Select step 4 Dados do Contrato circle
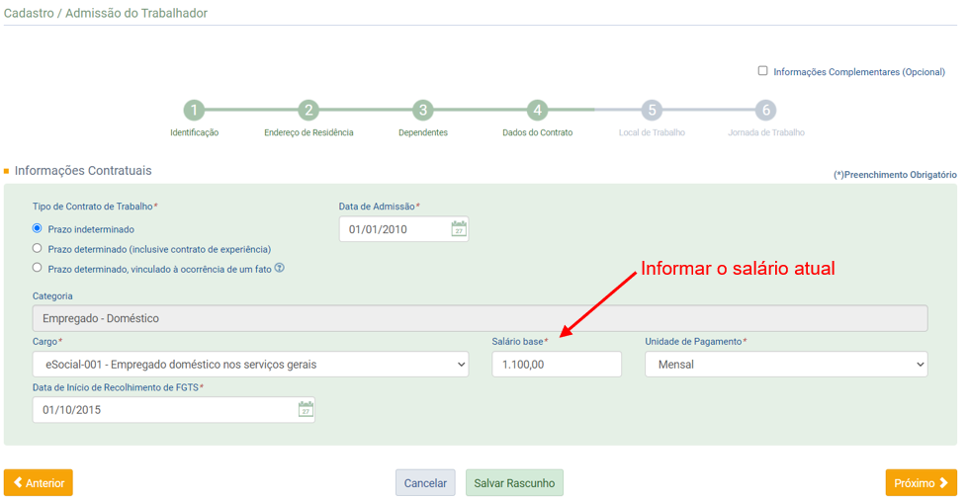968x499 pixels. pos(537,111)
